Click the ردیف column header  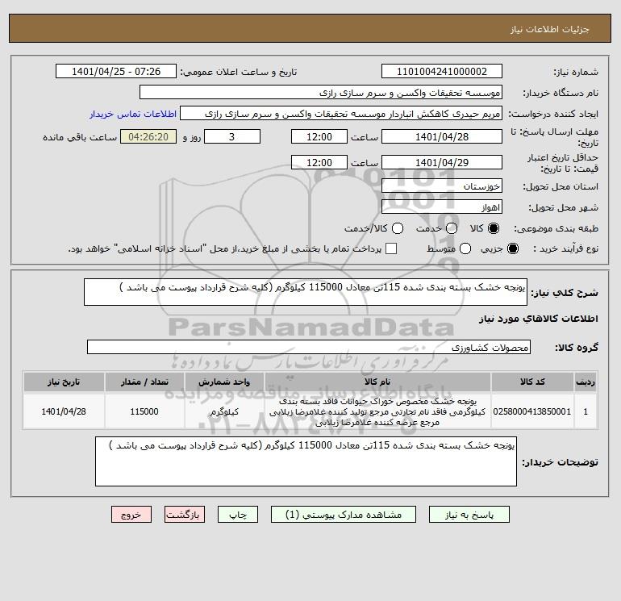click(x=586, y=382)
